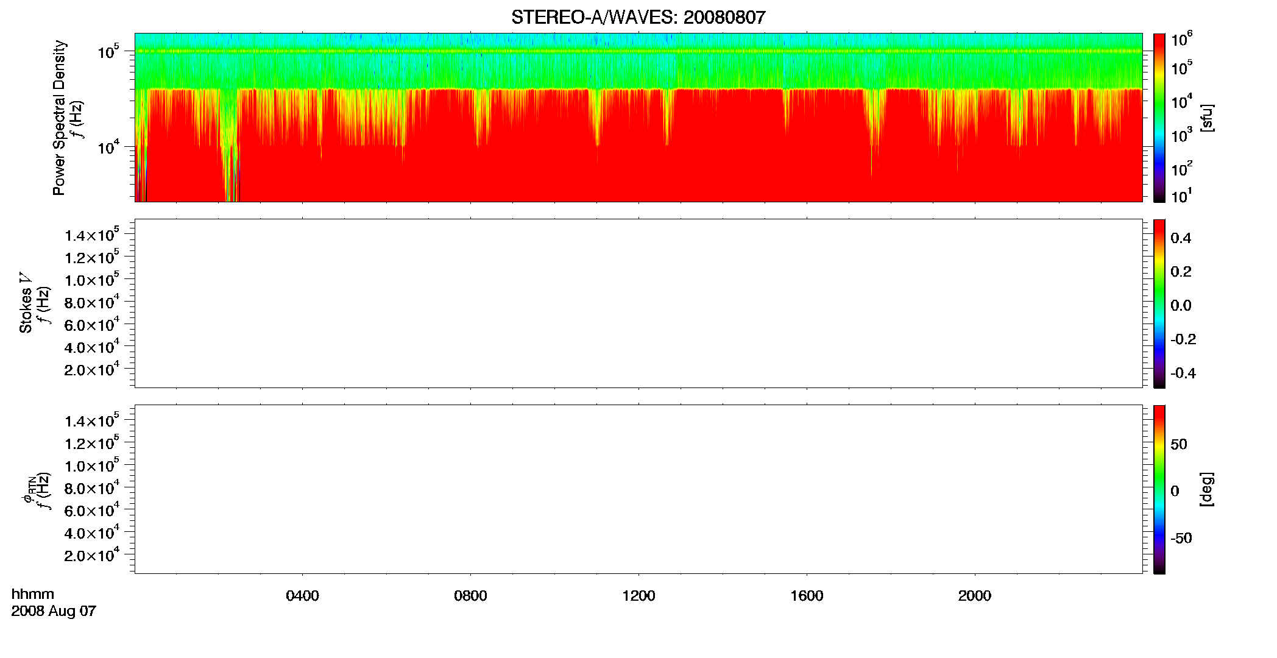Click the hhmm axis label

(x=33, y=595)
